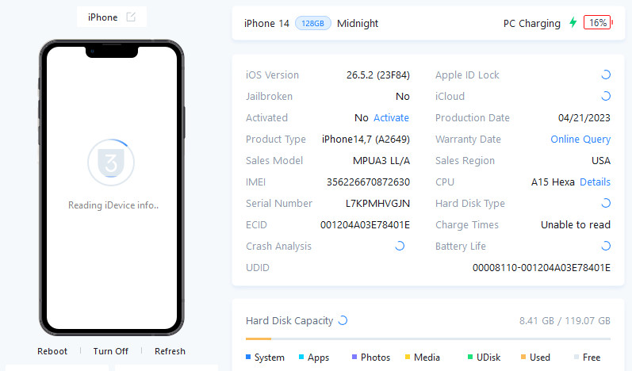This screenshot has width=632, height=371.
Task: Click the Apple ID Lock loading spinner
Action: [605, 75]
